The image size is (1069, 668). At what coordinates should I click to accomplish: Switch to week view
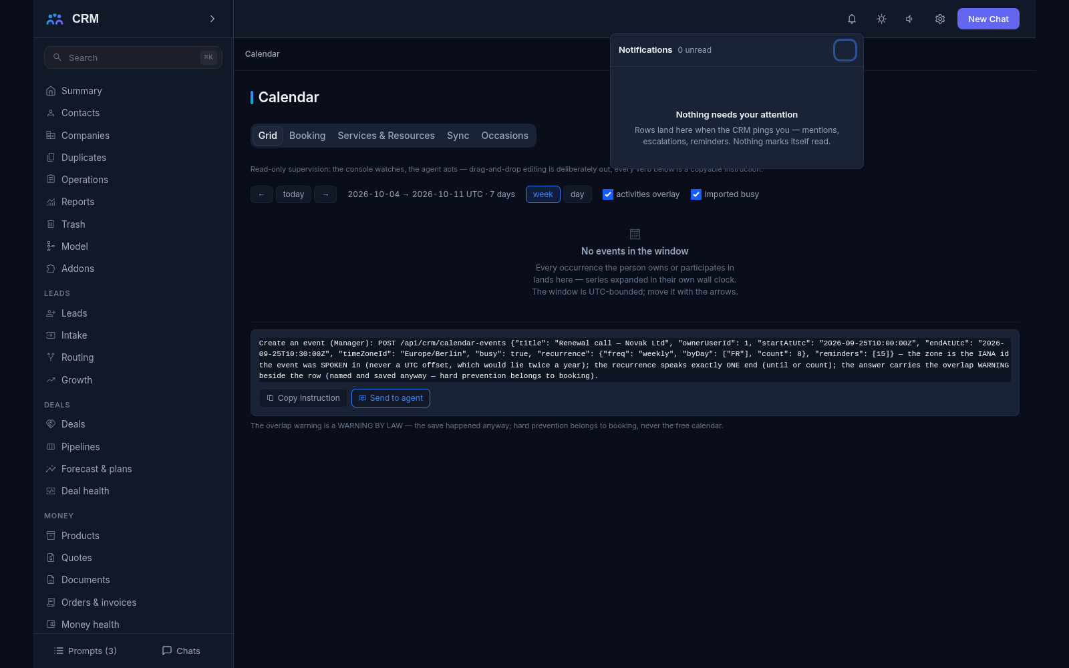pos(543,194)
